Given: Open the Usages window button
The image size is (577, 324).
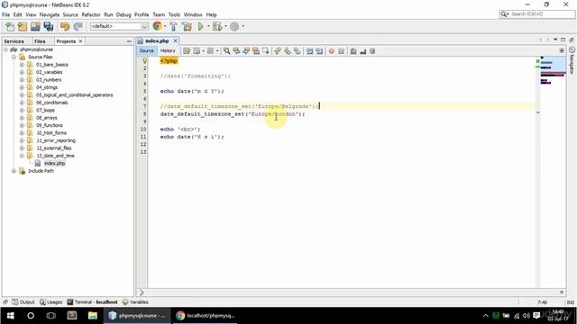Looking at the screenshot, I should [50, 302].
